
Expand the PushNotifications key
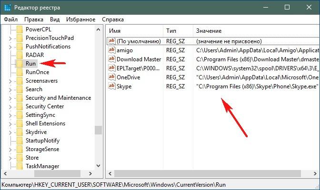[10, 47]
